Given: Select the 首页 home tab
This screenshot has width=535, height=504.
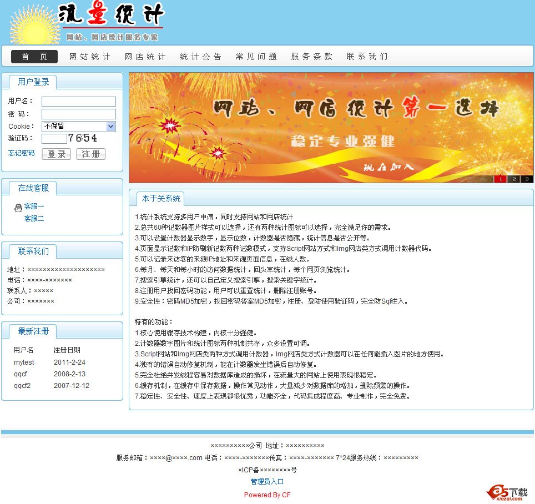Looking at the screenshot, I should tap(34, 57).
